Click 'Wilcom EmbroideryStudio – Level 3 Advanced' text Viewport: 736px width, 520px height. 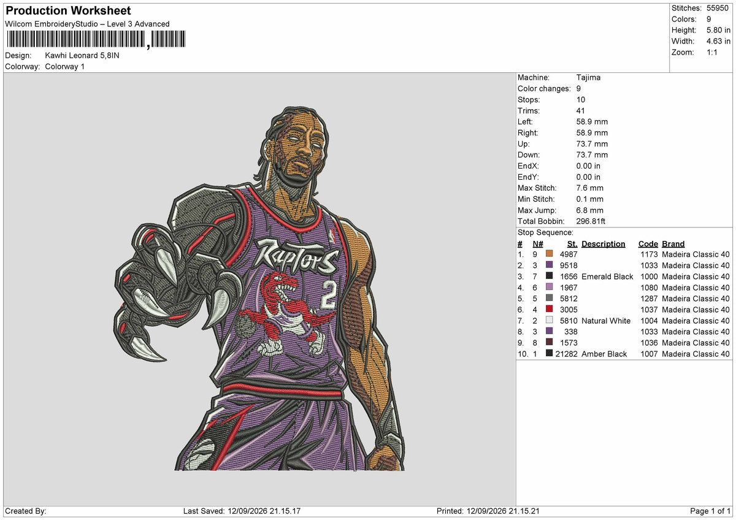[87, 24]
